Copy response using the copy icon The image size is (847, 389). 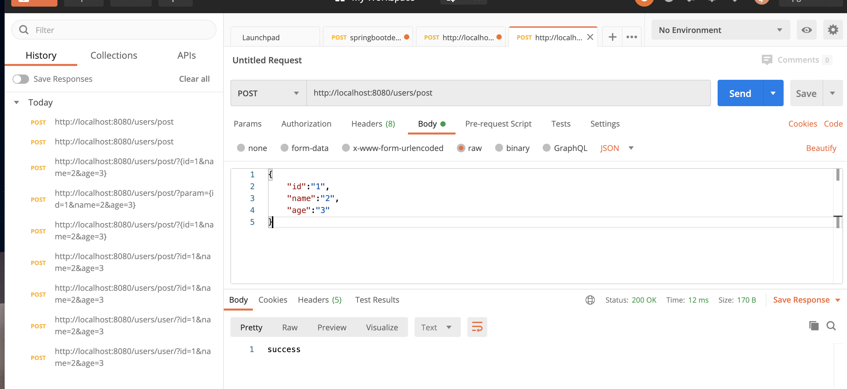814,326
